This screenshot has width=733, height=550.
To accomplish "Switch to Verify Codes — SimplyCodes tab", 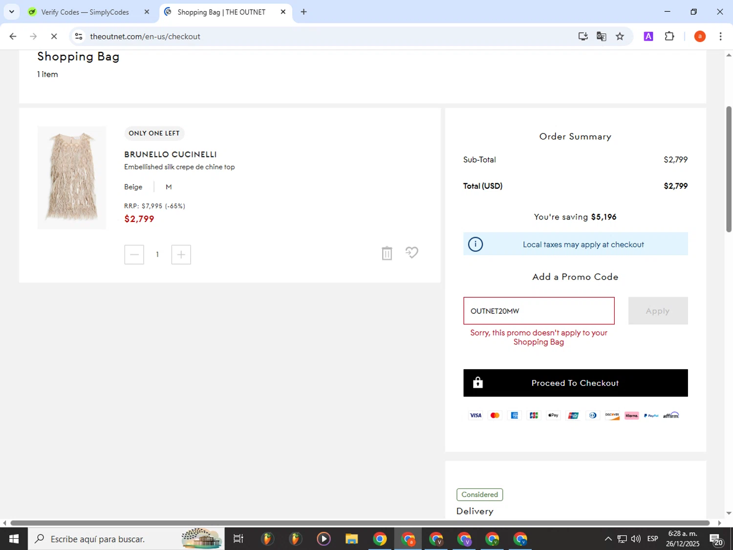I will [x=85, y=12].
